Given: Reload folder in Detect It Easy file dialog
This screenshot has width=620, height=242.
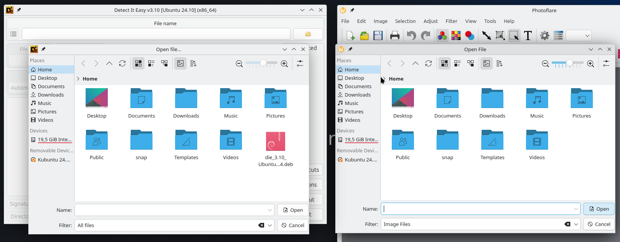Looking at the screenshot, I should [122, 63].
